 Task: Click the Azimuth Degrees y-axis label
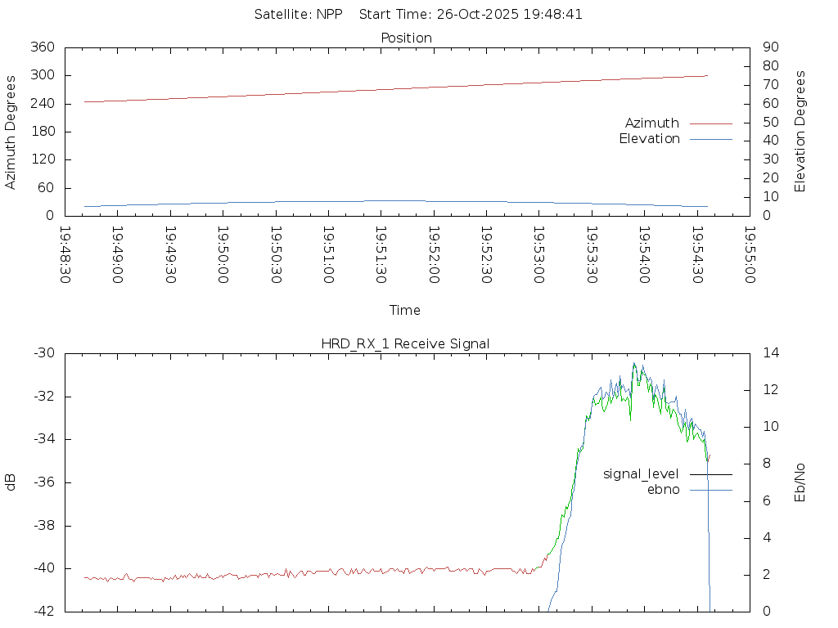click(11, 132)
